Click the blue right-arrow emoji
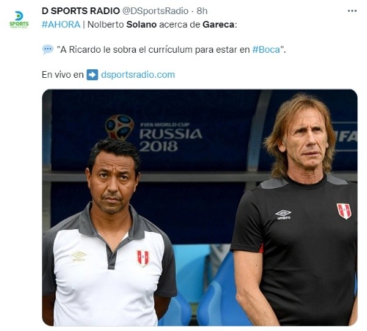This screenshot has height=331, width=367. pyautogui.click(x=92, y=75)
